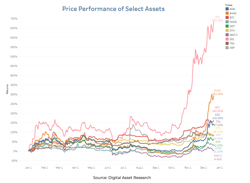This screenshot has height=183, width=250.
Task: Click the ADA color swatch in legend
Action: tap(227, 9)
